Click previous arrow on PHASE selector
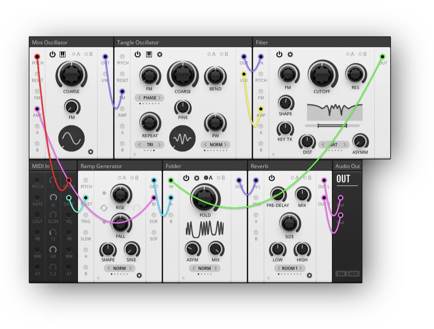The image size is (434, 329). tap(139, 98)
